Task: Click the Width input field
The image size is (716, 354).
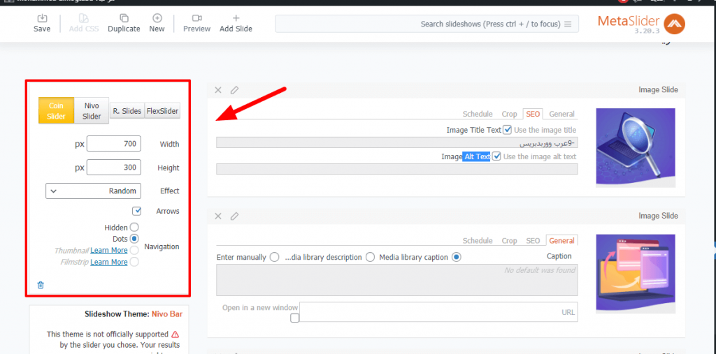Action: pyautogui.click(x=114, y=144)
